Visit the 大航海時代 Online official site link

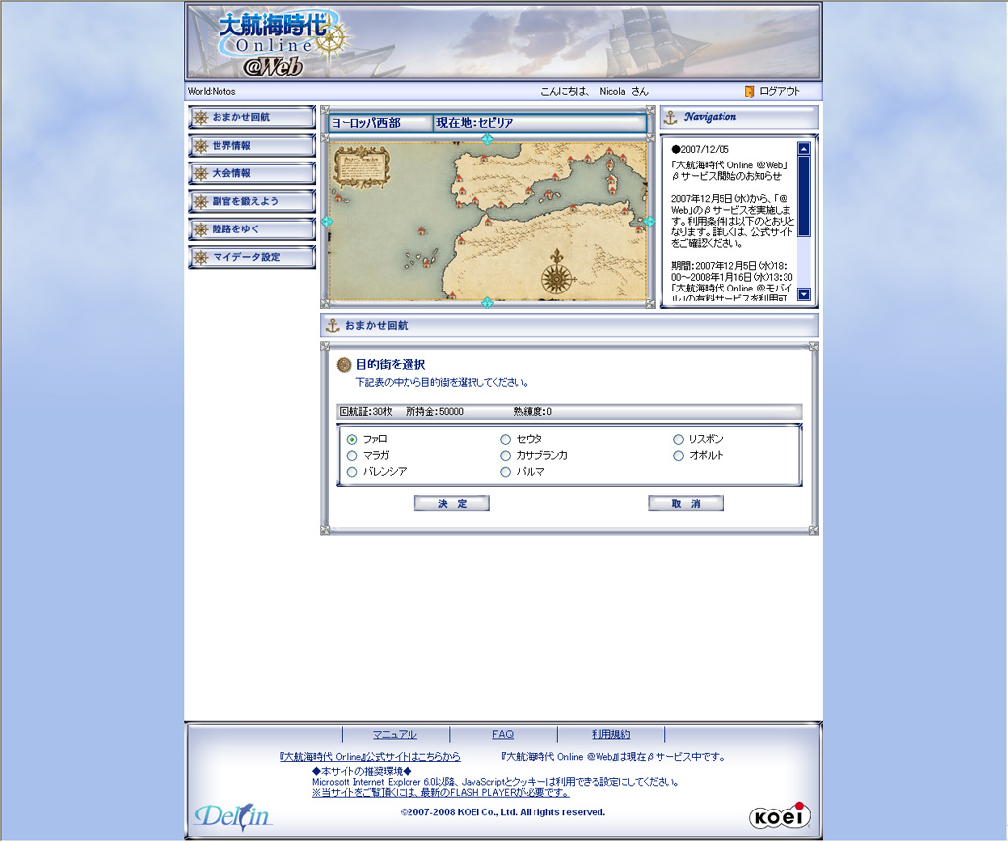370,757
